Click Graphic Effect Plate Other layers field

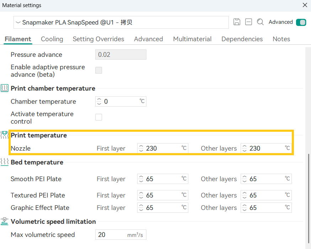point(266,208)
